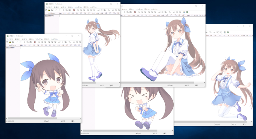Click Copy icon in front-left window toolbar
256x139 pixels.
tap(27, 42)
